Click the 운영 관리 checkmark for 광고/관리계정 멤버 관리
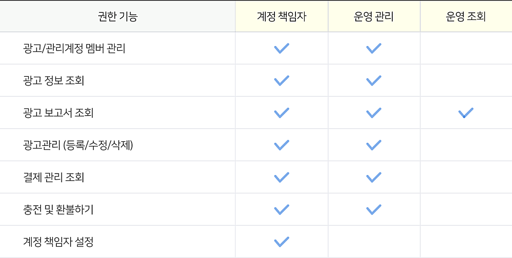Screen dimensions: 512x258 coord(374,48)
